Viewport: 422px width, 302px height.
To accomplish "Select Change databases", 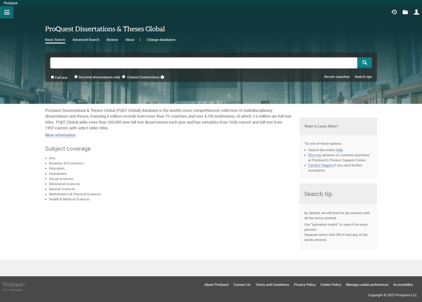I will click(161, 40).
